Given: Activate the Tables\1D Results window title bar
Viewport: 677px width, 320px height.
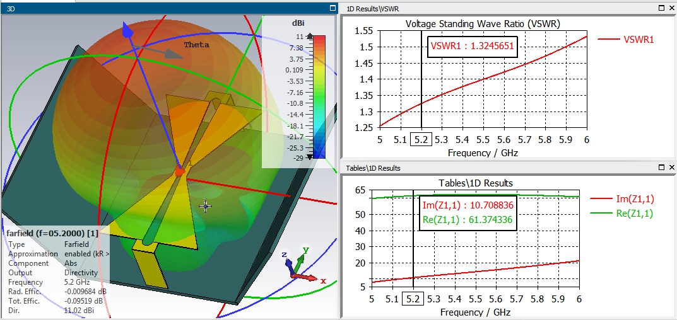Looking at the screenshot, I should point(507,168).
